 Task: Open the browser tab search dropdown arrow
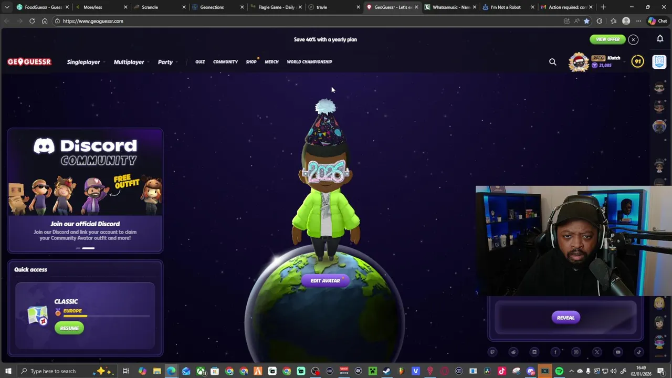pos(6,7)
